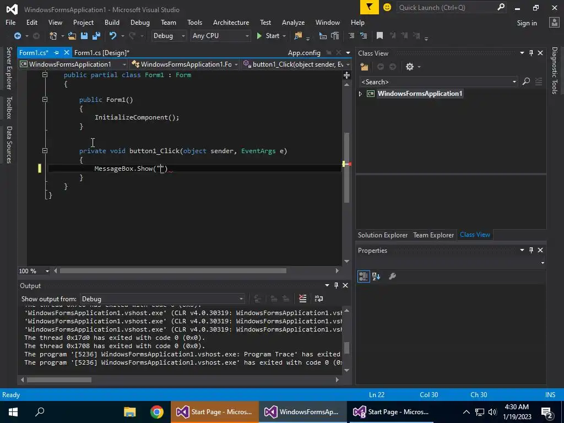Open the Class View search history dropdown
Viewport: 564px width, 423px height.
pos(514,82)
